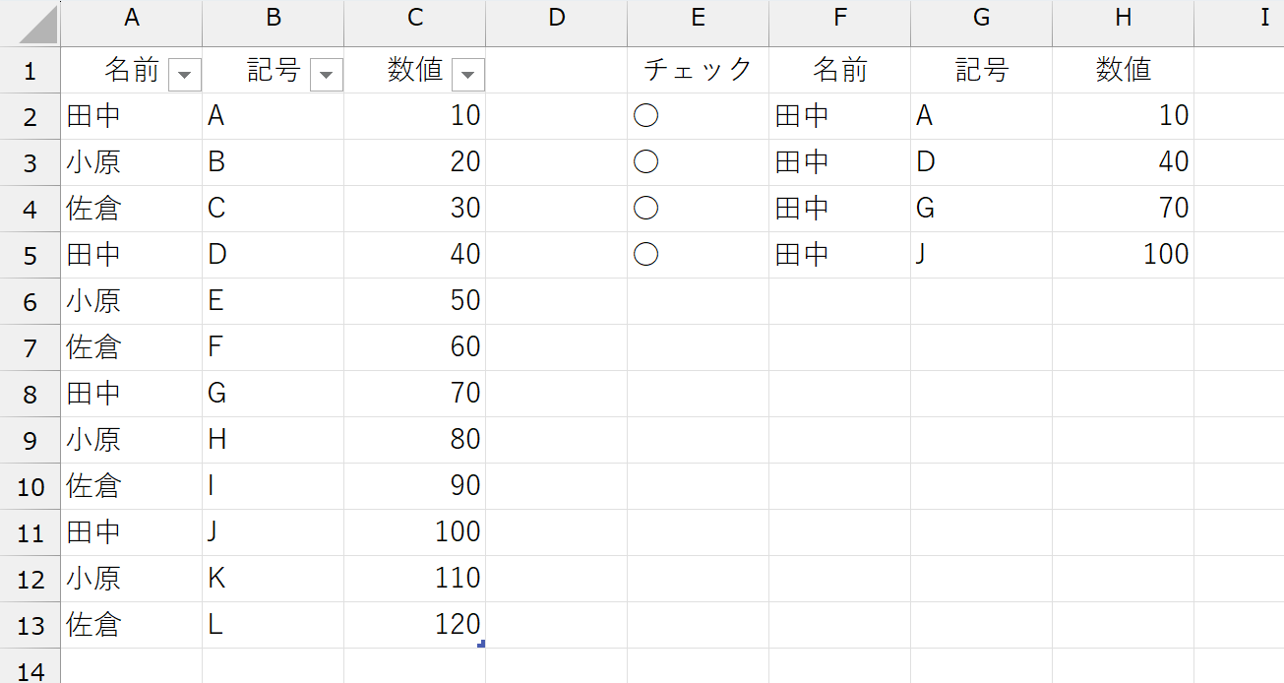Image resolution: width=1284 pixels, height=683 pixels.
Task: Select cell A4 with 佐倉
Action: pyautogui.click(x=132, y=209)
